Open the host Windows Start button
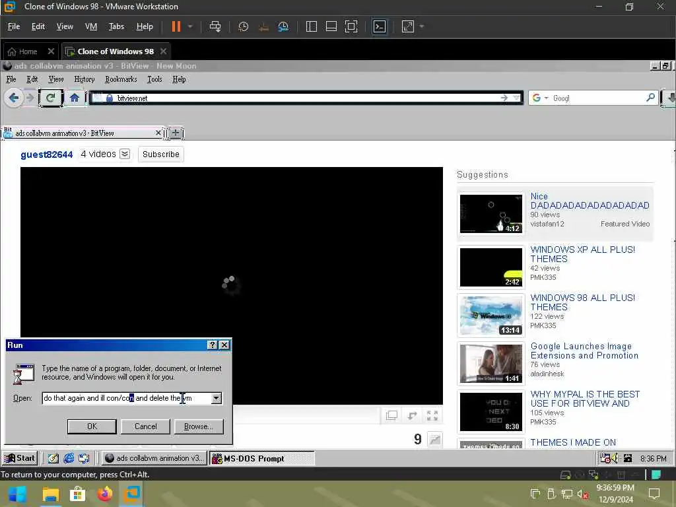This screenshot has width=676, height=507. click(17, 494)
